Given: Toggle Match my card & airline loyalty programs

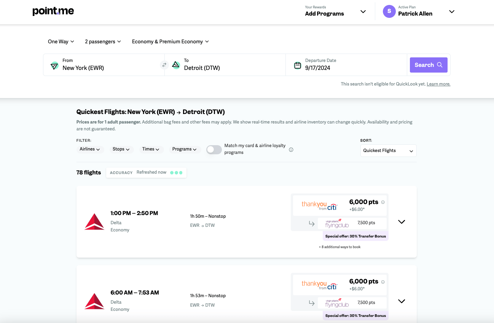Looking at the screenshot, I should (214, 150).
